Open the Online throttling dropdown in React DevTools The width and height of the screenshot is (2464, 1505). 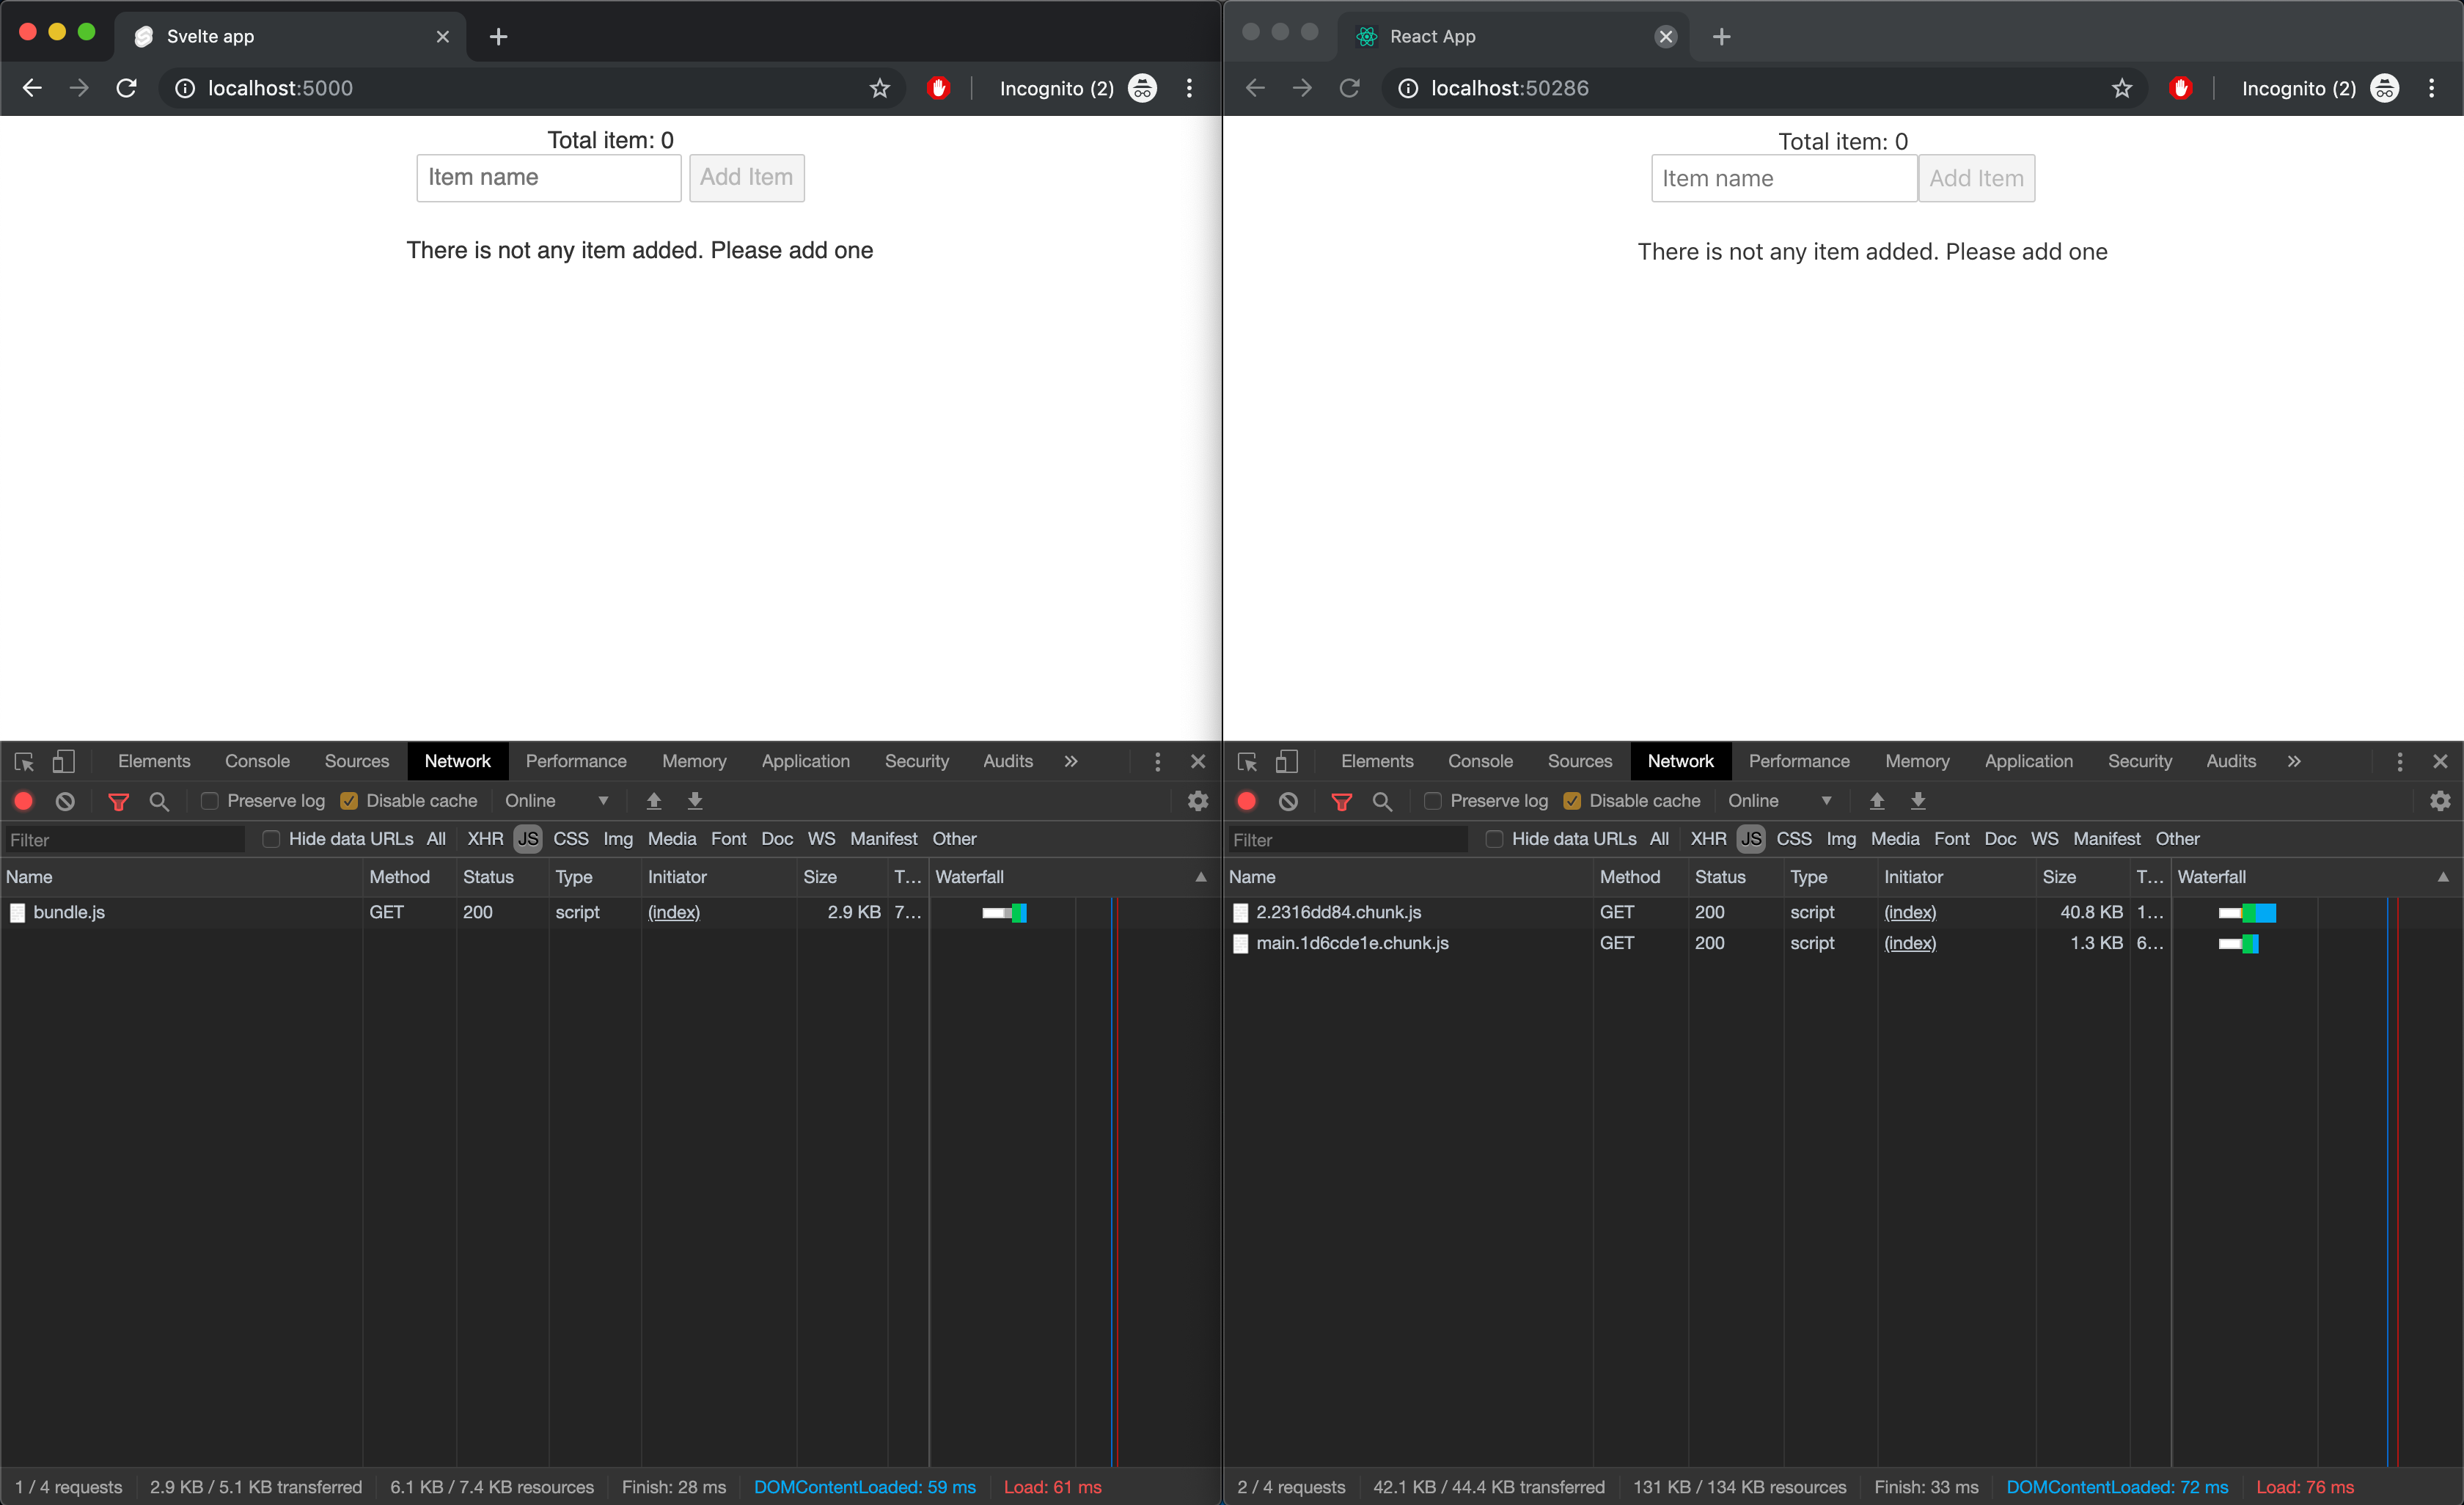tap(1779, 801)
